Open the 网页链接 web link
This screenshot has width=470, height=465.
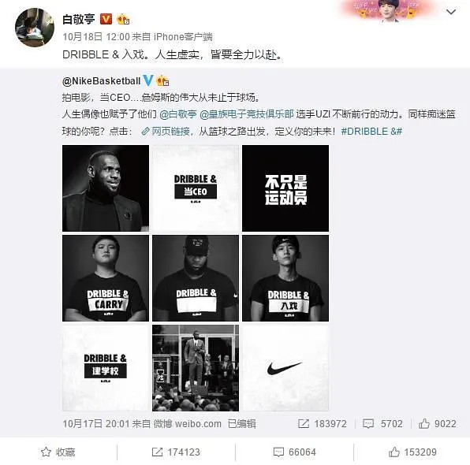pos(166,132)
